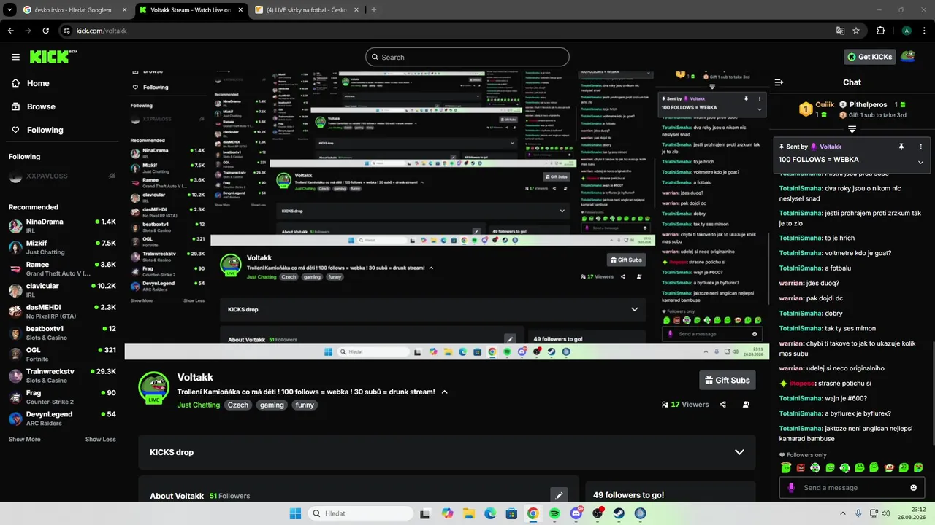Open Steam from the taskbar
935x525 pixels.
click(619, 513)
